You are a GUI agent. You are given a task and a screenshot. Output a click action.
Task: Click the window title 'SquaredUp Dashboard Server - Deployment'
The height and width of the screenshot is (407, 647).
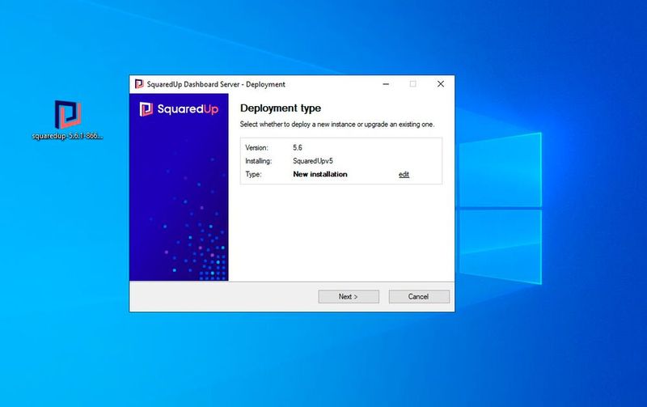point(216,84)
